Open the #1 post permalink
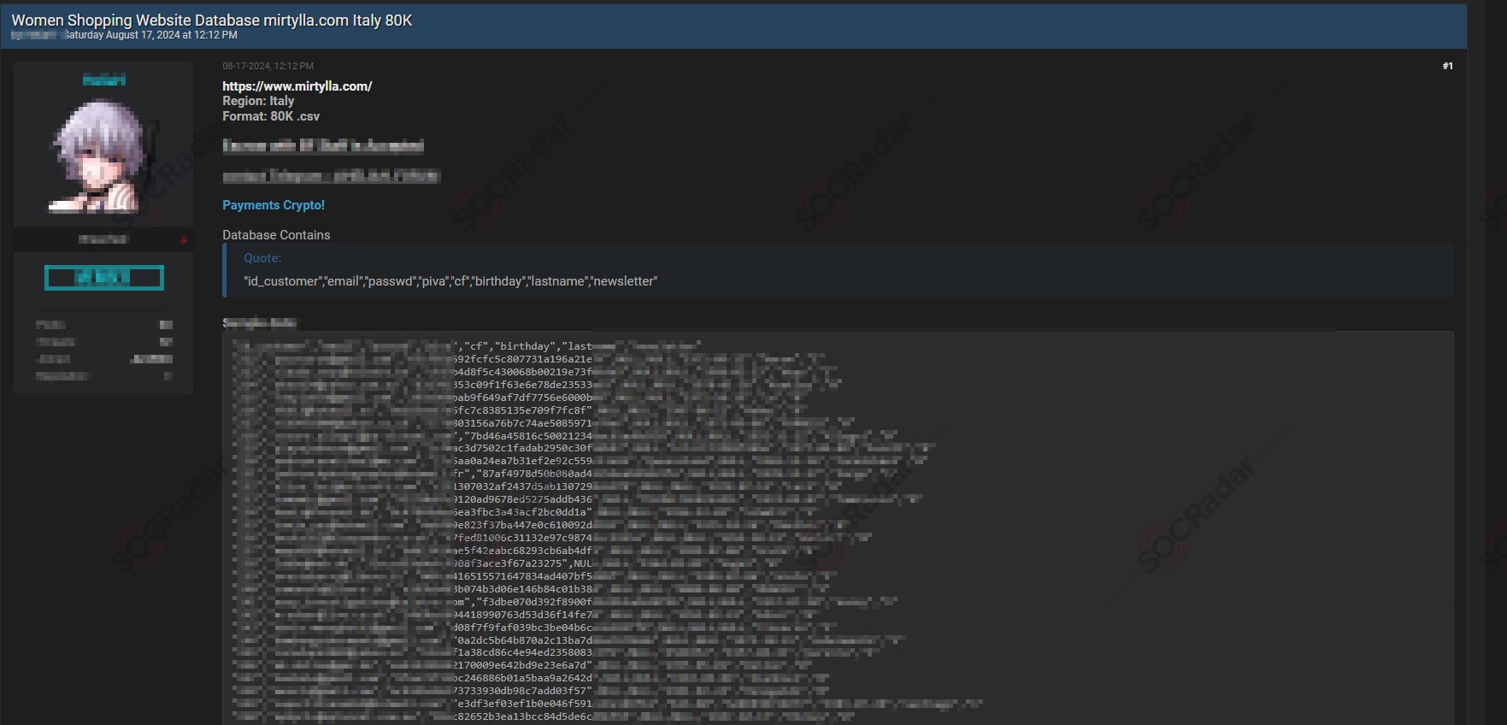The width and height of the screenshot is (1507, 725). 1447,66
